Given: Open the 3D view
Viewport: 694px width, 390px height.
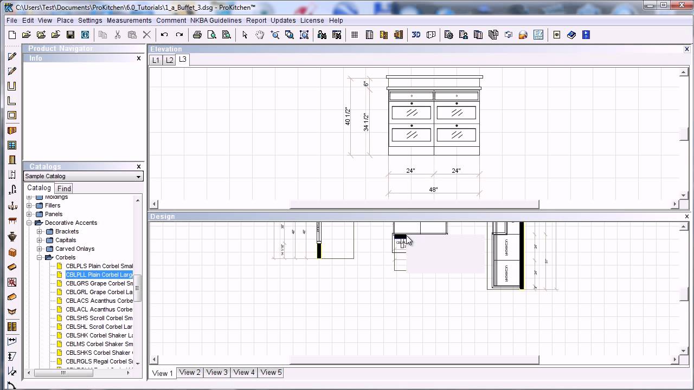Looking at the screenshot, I should click(x=416, y=35).
